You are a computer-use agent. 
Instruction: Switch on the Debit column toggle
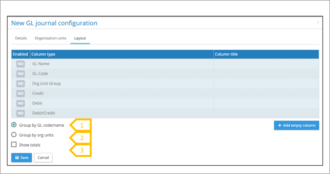point(21,103)
